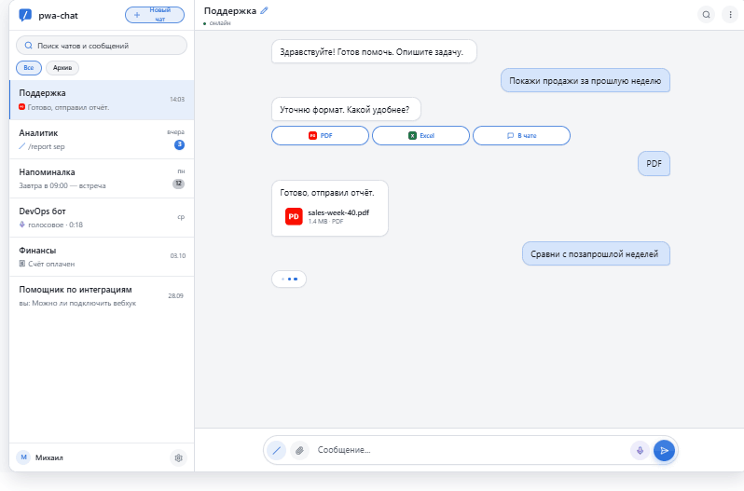The width and height of the screenshot is (744, 491).
Task: Open the Поддержка chat in sidebar
Action: point(102,100)
